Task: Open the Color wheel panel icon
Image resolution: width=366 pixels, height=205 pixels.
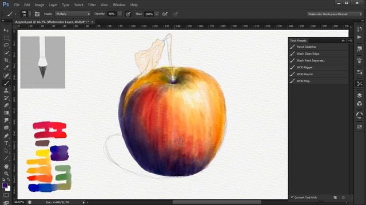Action: coord(360,115)
